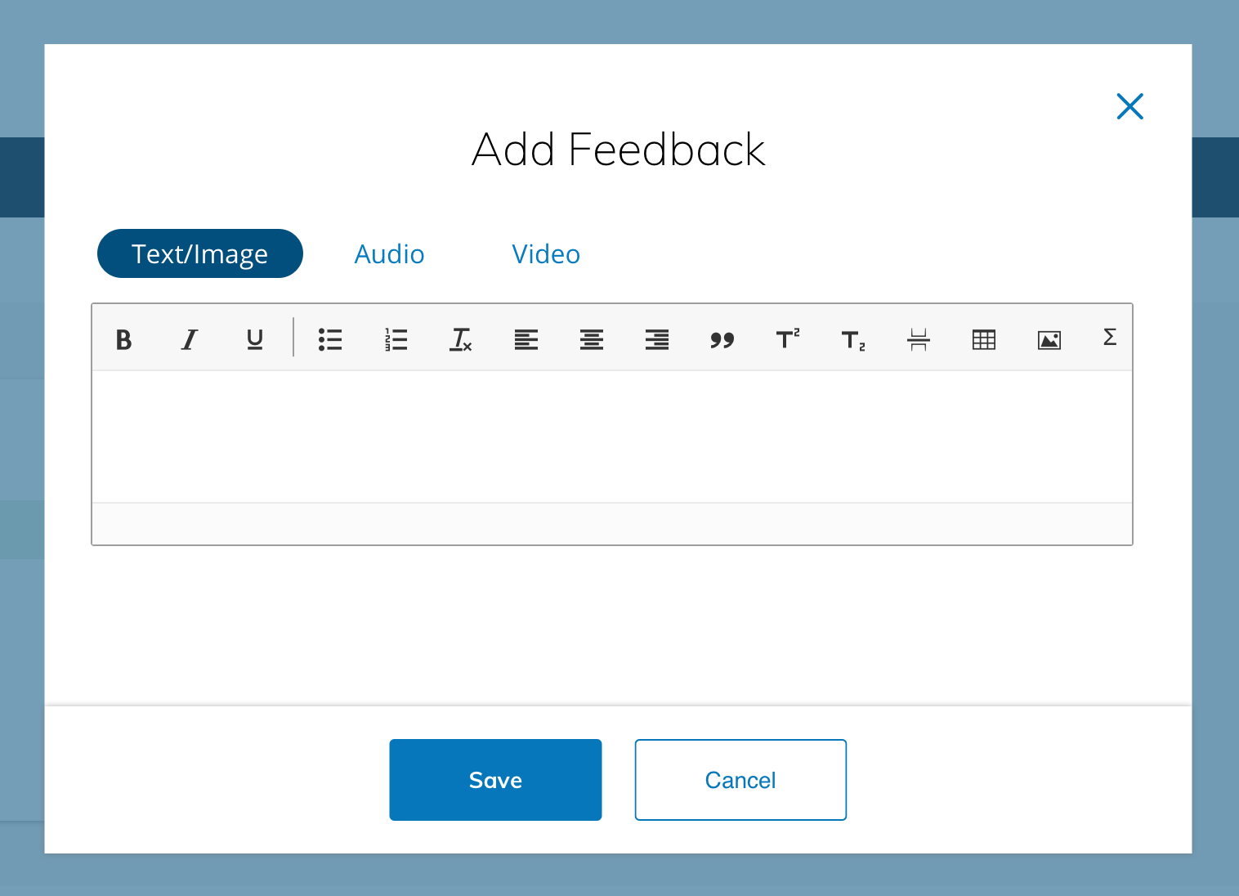Insert a table
Viewport: 1239px width, 896px height.
click(983, 338)
